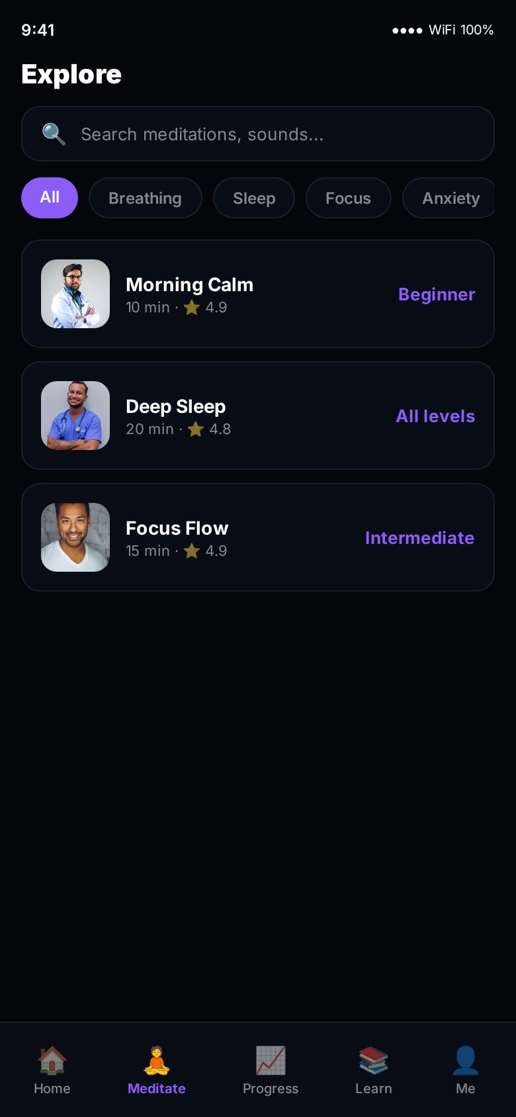The height and width of the screenshot is (1117, 516).
Task: Tap the magnifying glass search icon
Action: (x=54, y=134)
